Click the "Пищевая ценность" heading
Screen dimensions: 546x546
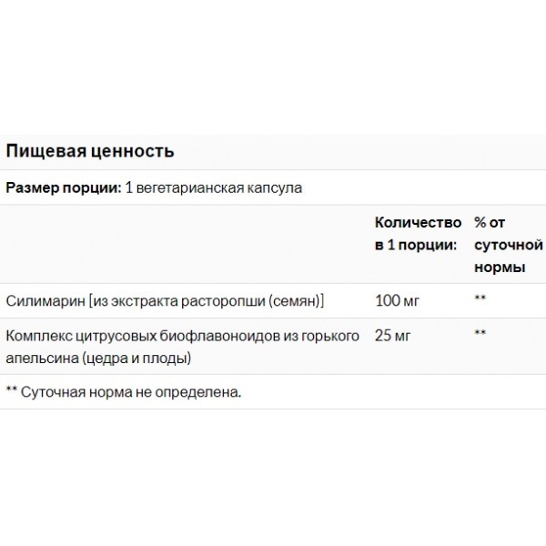pyautogui.click(x=90, y=149)
